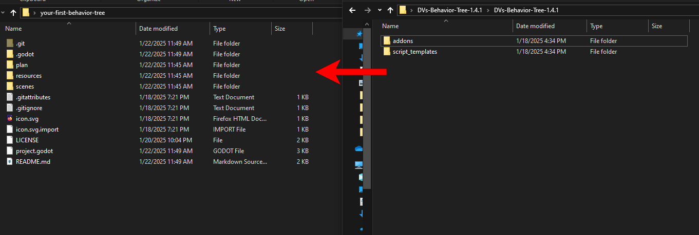This screenshot has height=235, width=699.
Task: Click script_templates date "1/18/2025 4:34 PM"
Action: [x=541, y=52]
